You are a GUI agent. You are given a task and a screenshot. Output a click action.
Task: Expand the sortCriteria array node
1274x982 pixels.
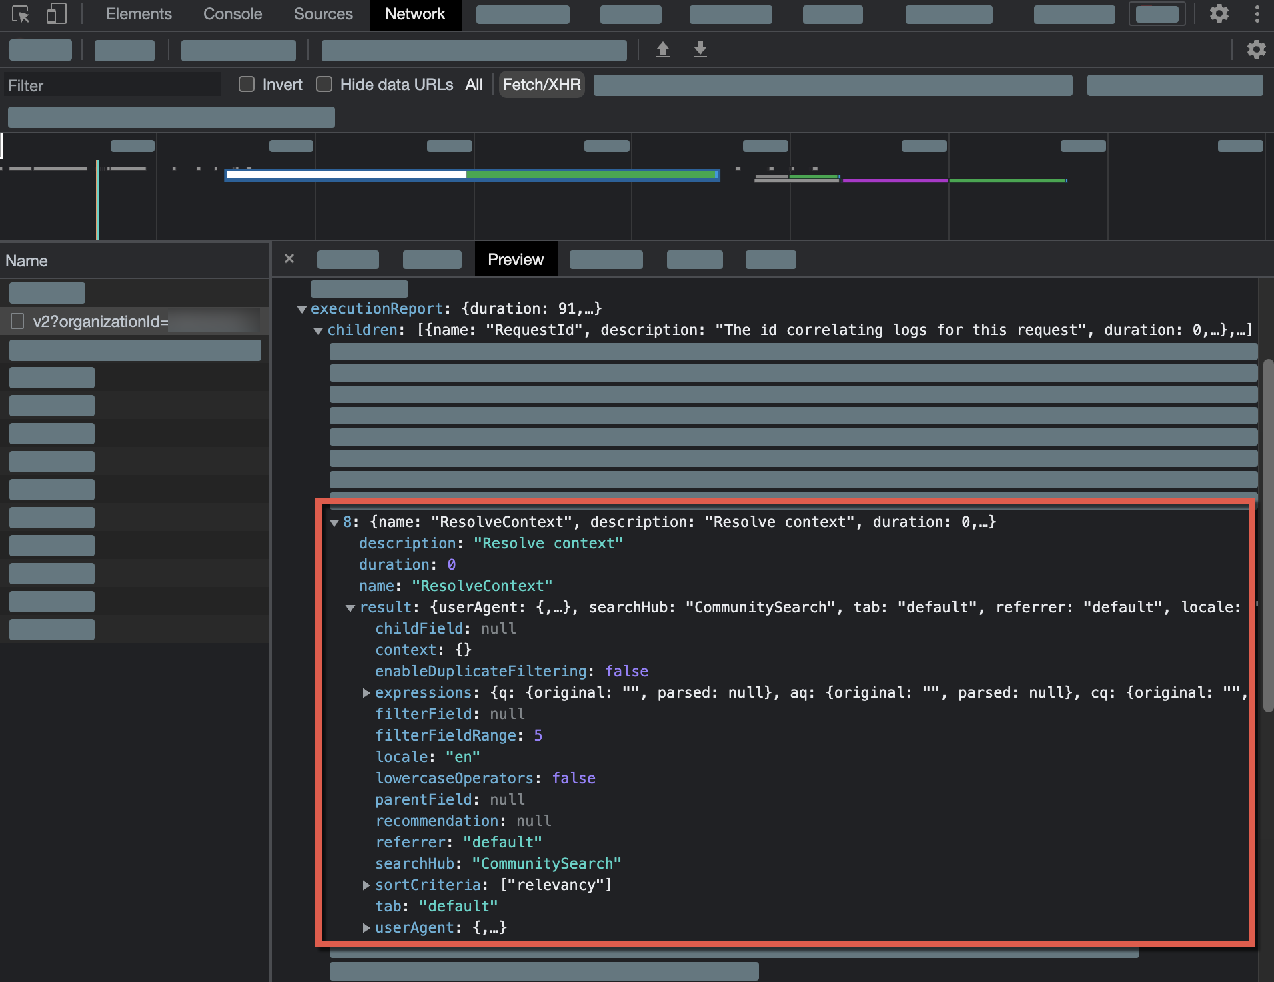click(x=366, y=885)
